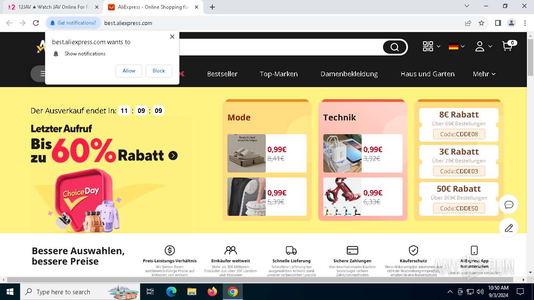Open Task View on the taskbar

151,292
